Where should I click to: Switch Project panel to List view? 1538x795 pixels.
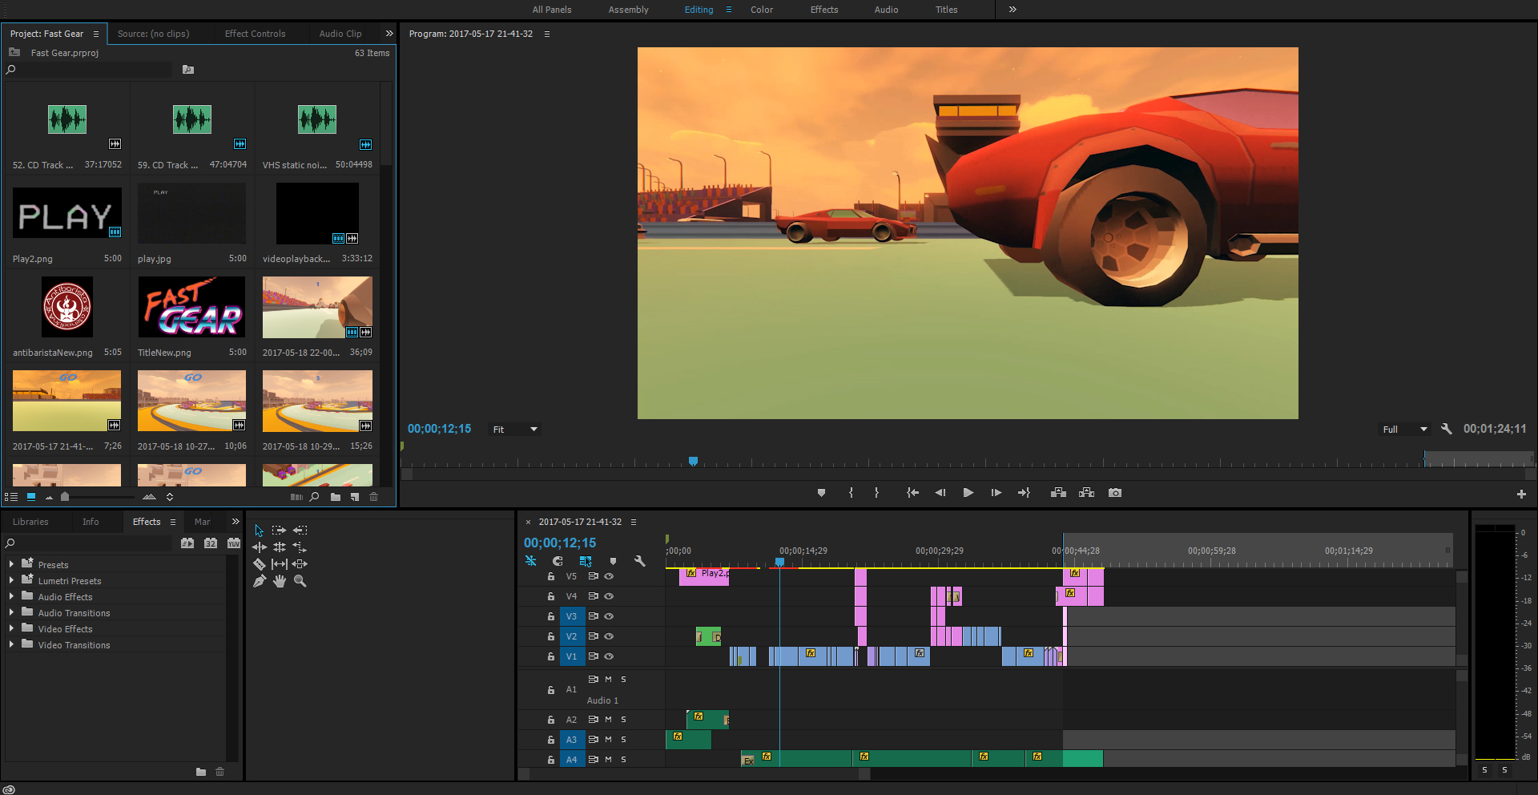[11, 497]
